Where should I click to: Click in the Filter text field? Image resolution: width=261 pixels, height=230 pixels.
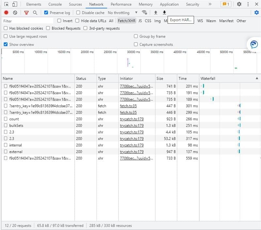click(28, 21)
